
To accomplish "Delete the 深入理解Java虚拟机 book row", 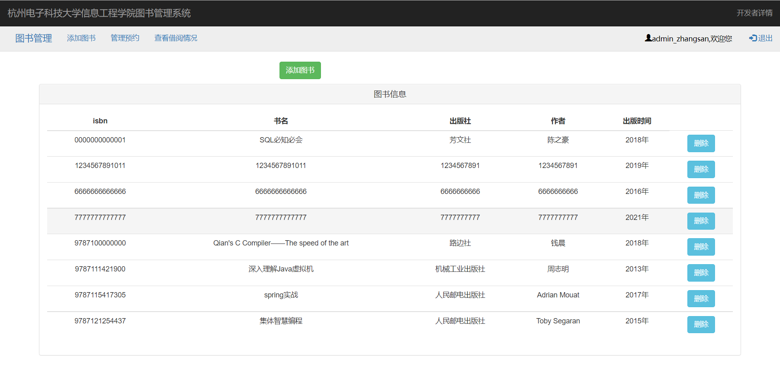I will coord(701,273).
